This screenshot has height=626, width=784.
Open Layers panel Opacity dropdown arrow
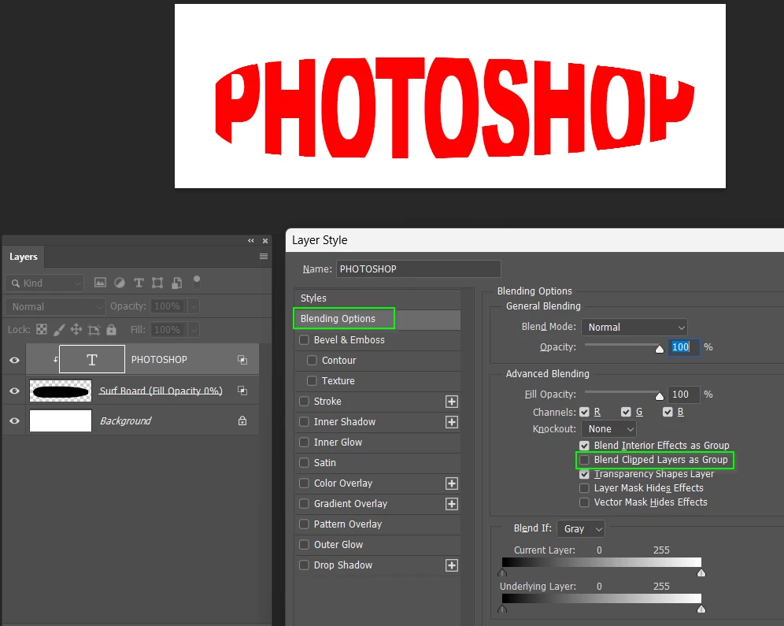click(x=194, y=306)
